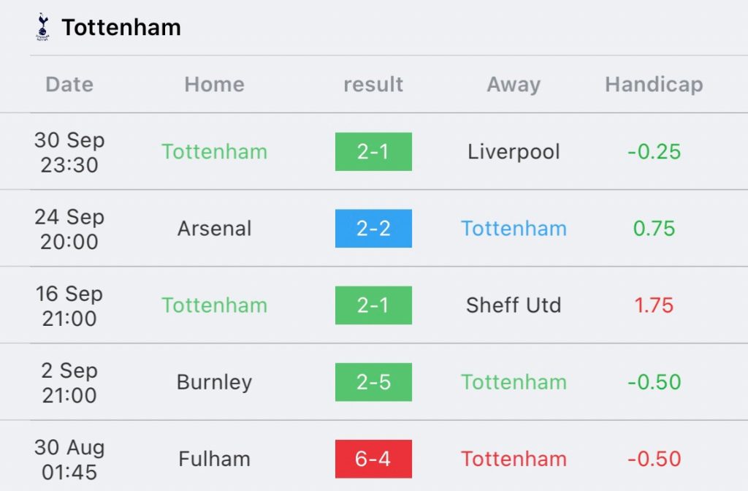748x491 pixels.
Task: Select Sheff Utd away team
Action: [514, 305]
